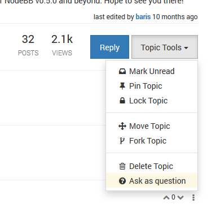This screenshot has width=216, height=208.
Task: Click the question mark icon beside Ask as question
Action: pos(122,181)
